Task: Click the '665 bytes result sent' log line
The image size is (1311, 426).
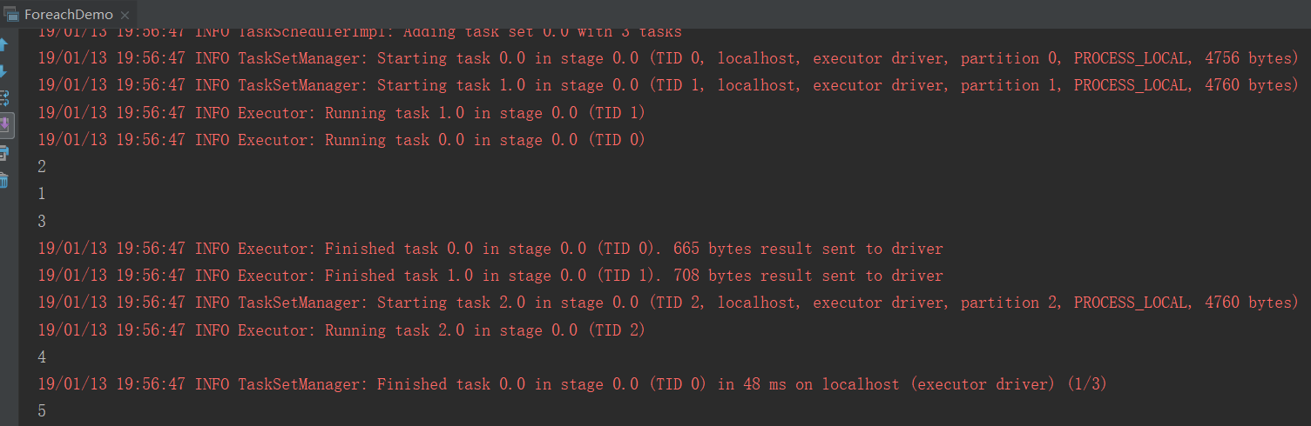Action: click(x=490, y=249)
